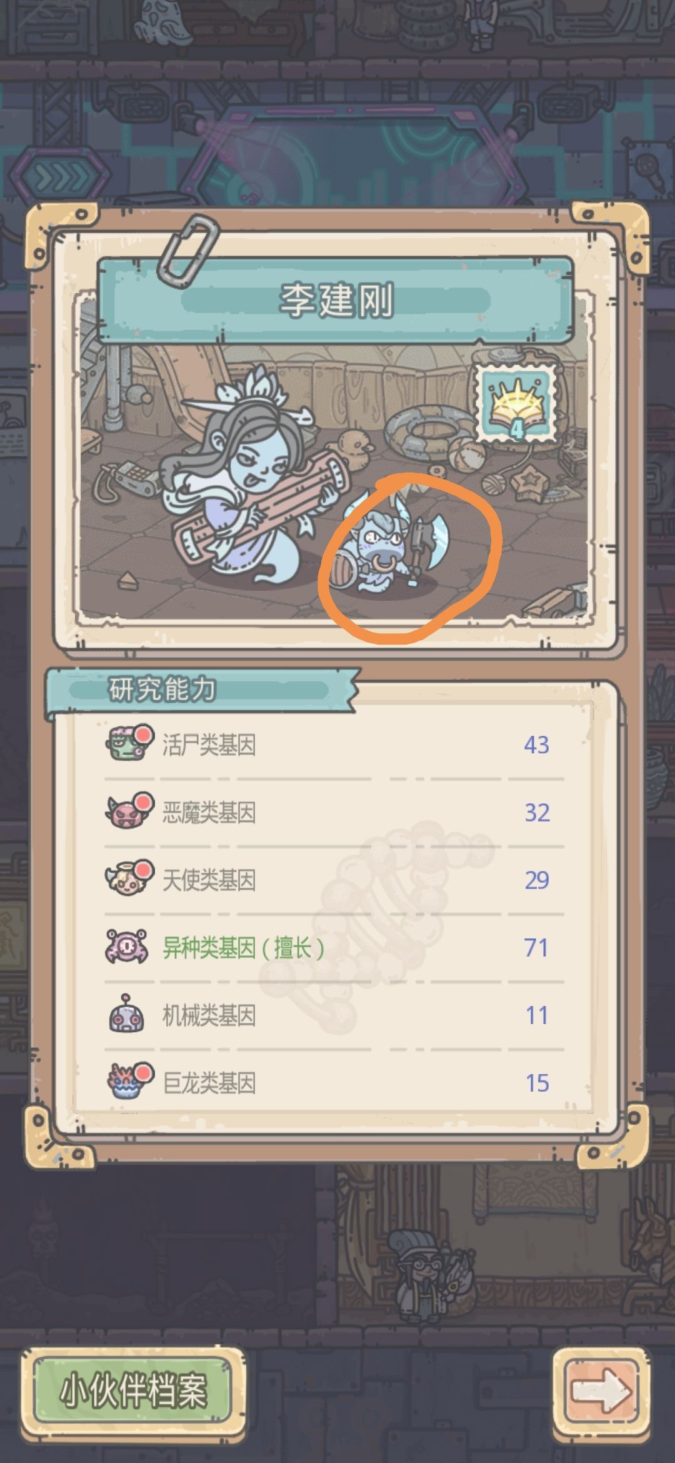Screen dimensions: 675x1463
Task: Tap the dragon gene icon
Action: (x=128, y=1081)
